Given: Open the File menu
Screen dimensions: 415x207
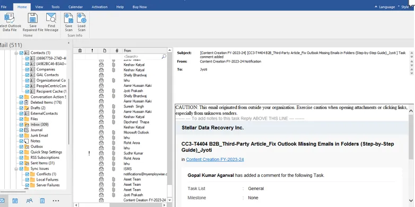Looking at the screenshot, I should pyautogui.click(x=4, y=7).
